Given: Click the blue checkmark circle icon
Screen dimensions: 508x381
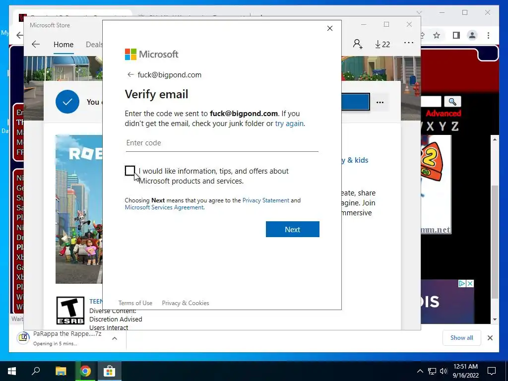Looking at the screenshot, I should coord(67,102).
